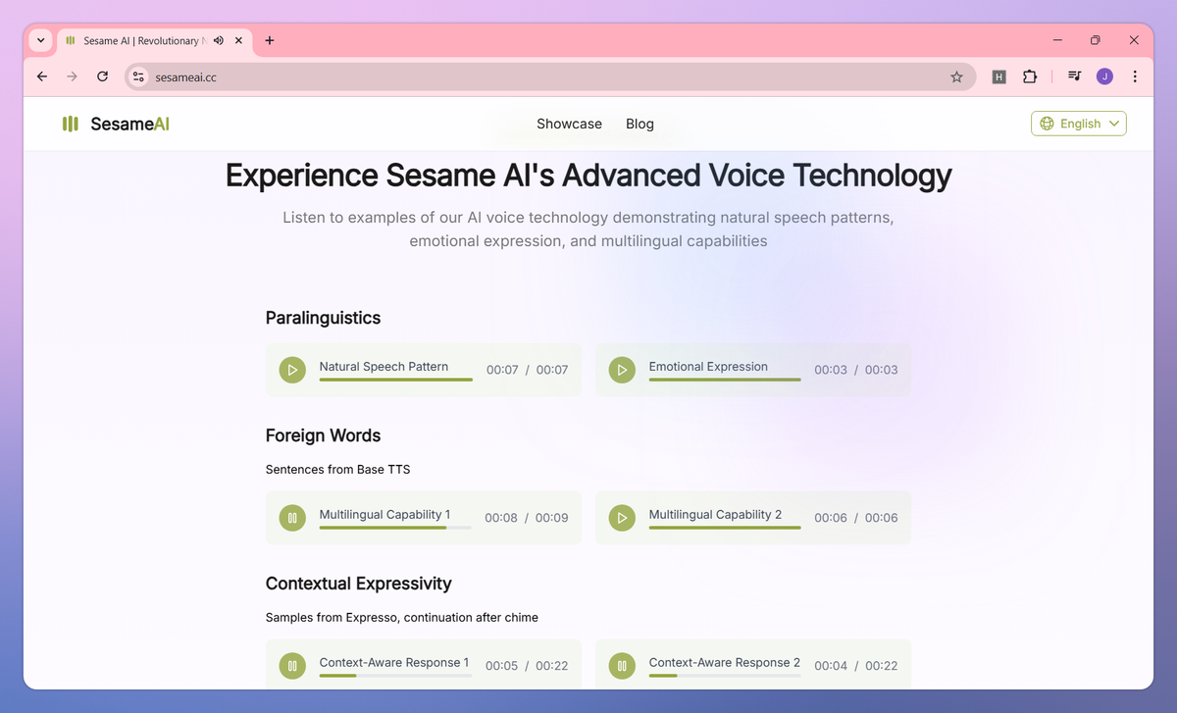The height and width of the screenshot is (713, 1177).
Task: Bookmark this page with the star icon
Action: tap(956, 76)
